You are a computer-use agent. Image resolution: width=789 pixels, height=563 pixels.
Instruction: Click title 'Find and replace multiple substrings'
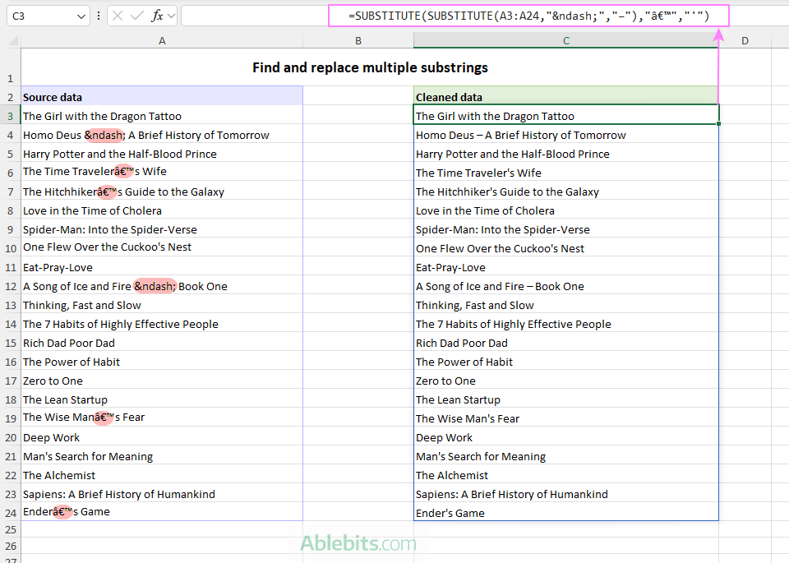(370, 67)
